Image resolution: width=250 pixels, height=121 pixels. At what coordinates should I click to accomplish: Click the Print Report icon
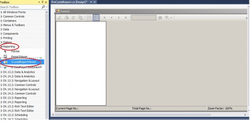tap(66, 18)
